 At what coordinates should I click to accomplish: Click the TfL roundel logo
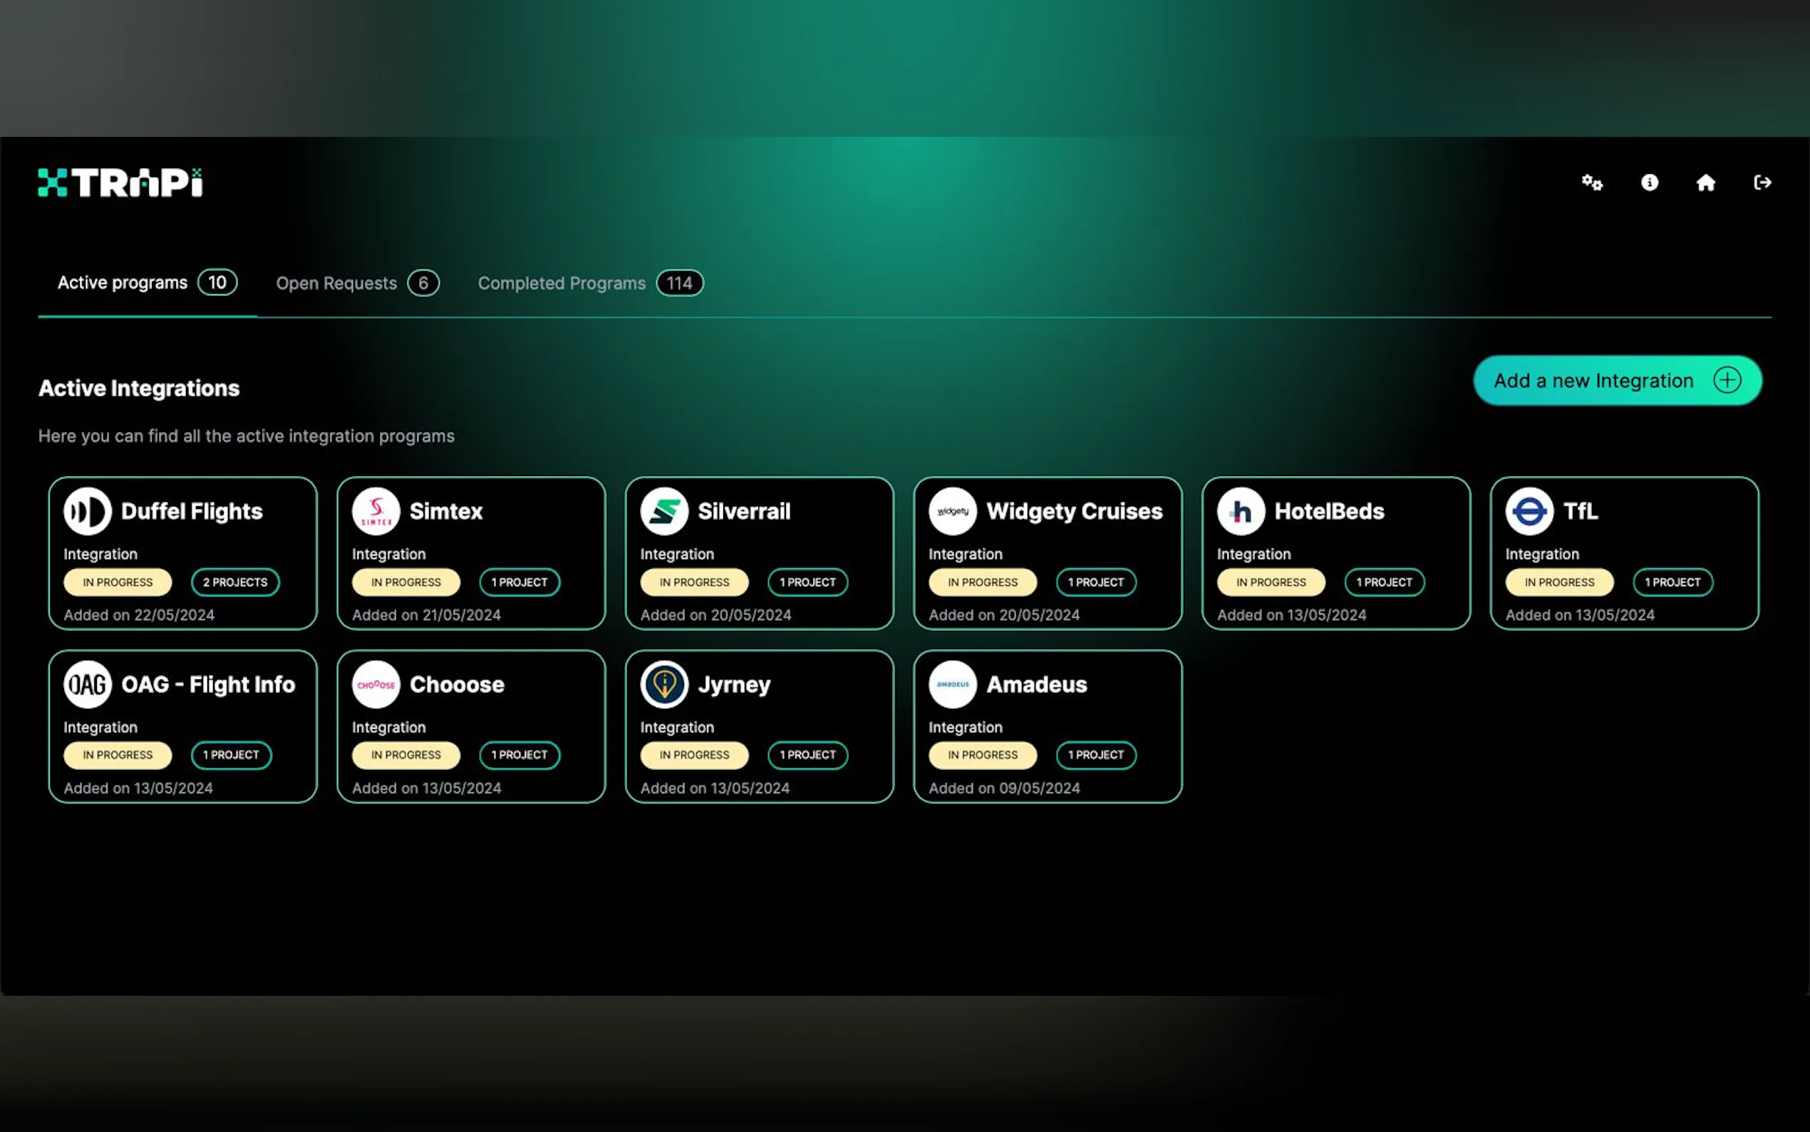click(x=1529, y=511)
